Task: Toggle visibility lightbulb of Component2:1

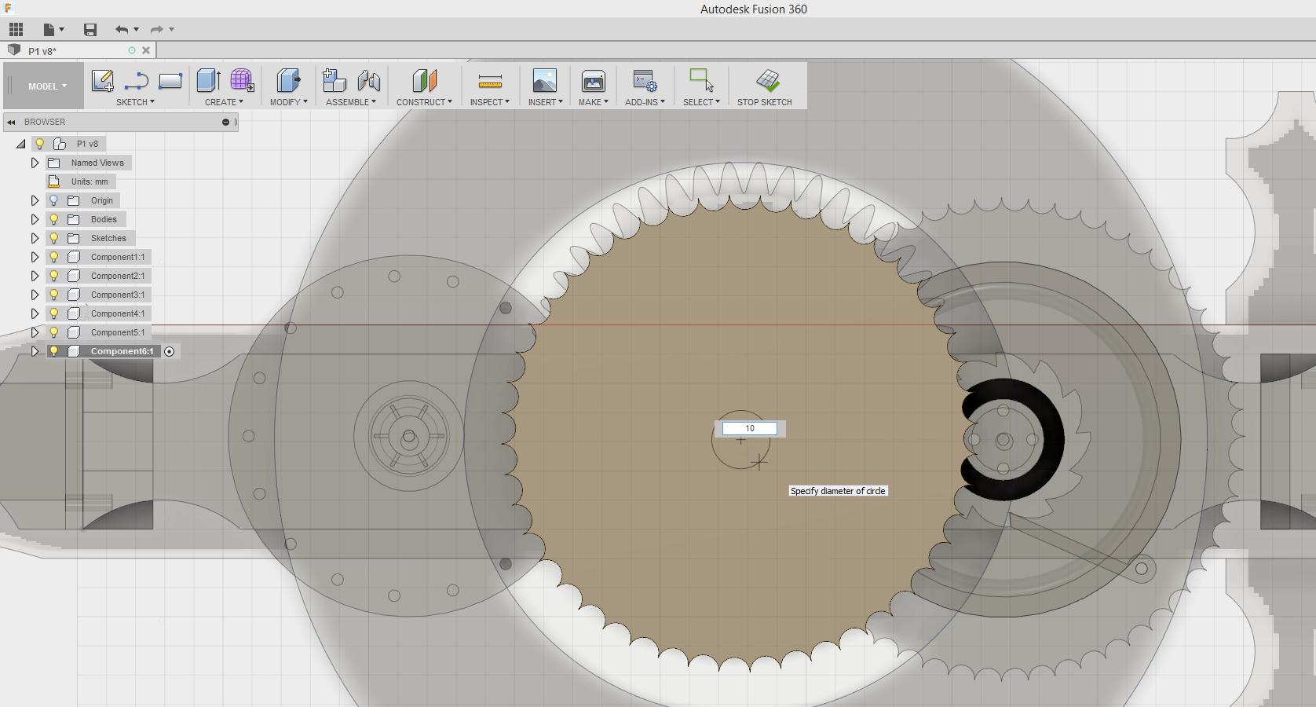Action: [x=54, y=276]
